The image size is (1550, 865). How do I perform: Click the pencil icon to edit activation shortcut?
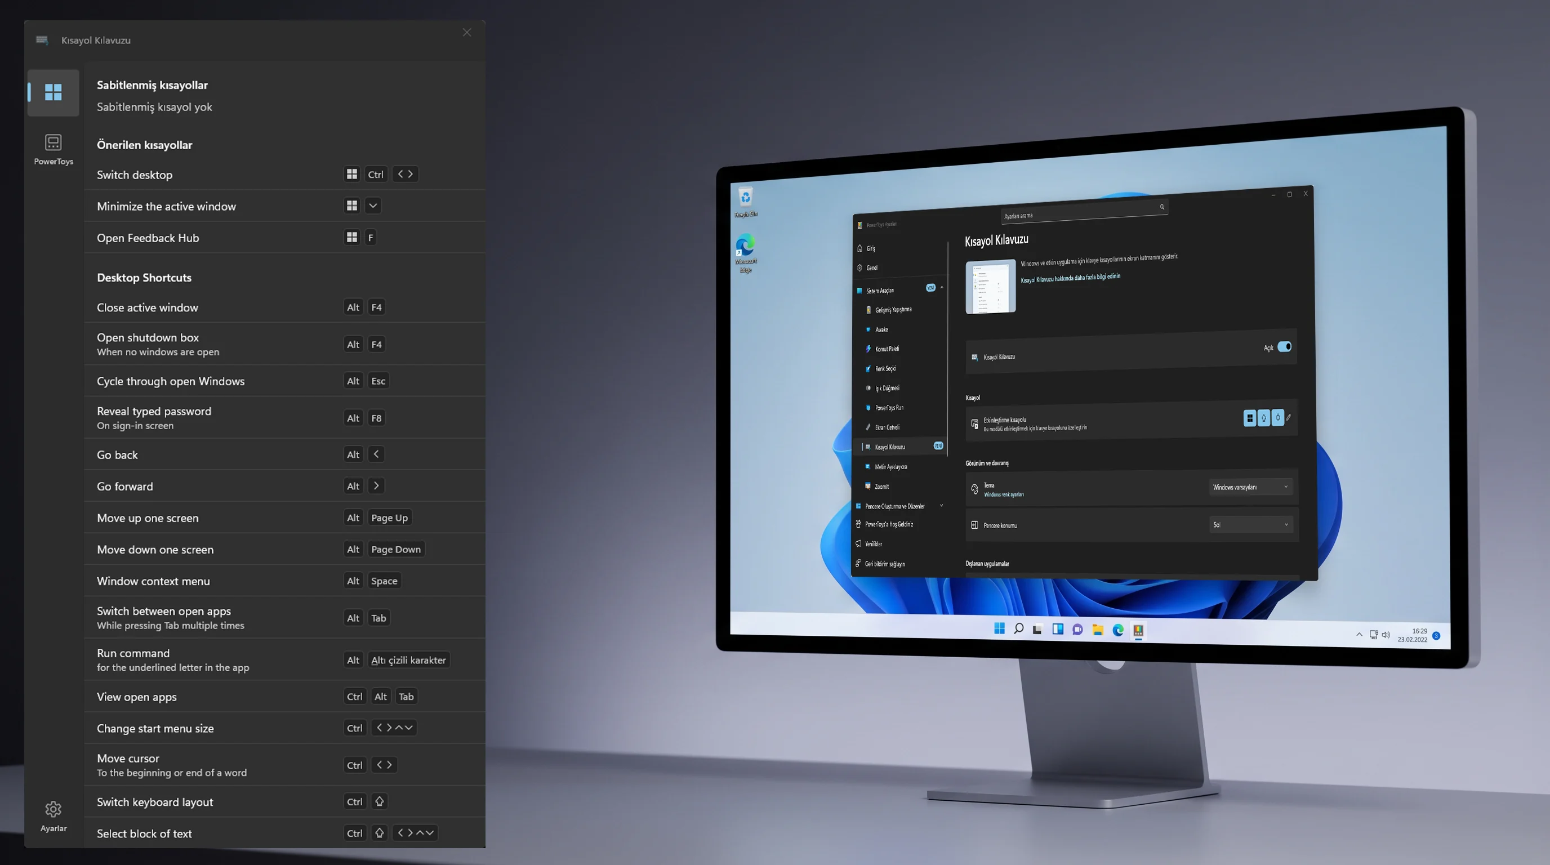pyautogui.click(x=1289, y=417)
